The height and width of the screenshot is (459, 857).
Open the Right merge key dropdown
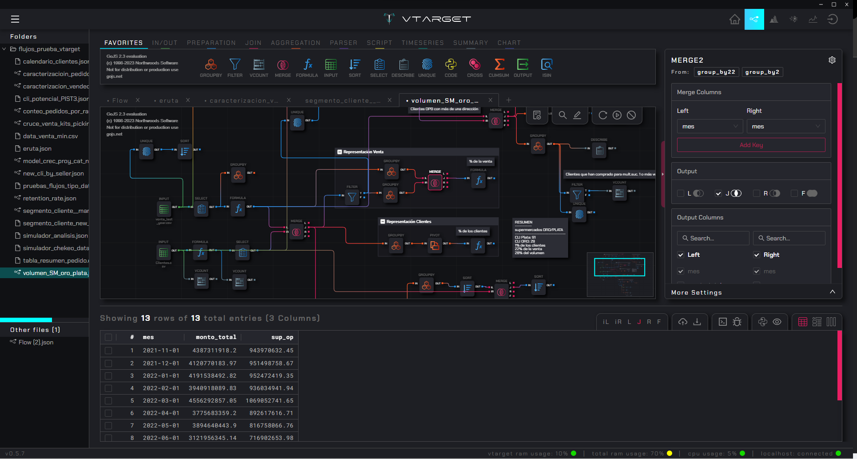point(785,127)
